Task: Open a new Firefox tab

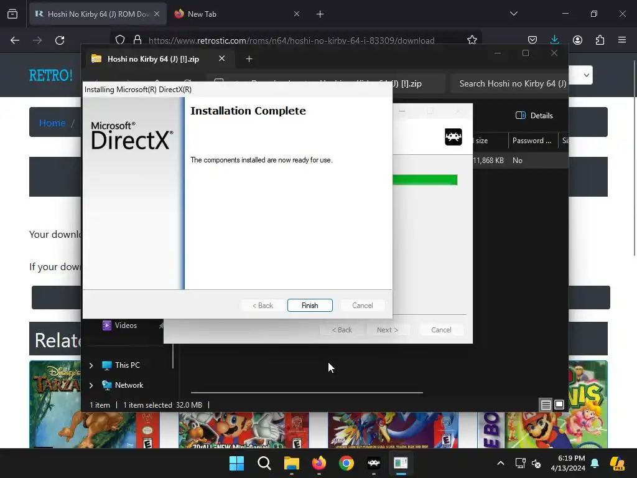Action: click(320, 14)
